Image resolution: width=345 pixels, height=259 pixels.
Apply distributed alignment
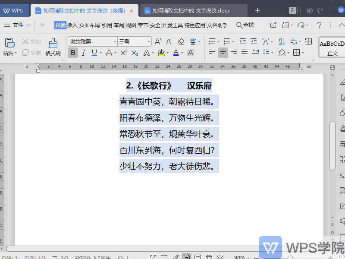[x=255, y=53]
